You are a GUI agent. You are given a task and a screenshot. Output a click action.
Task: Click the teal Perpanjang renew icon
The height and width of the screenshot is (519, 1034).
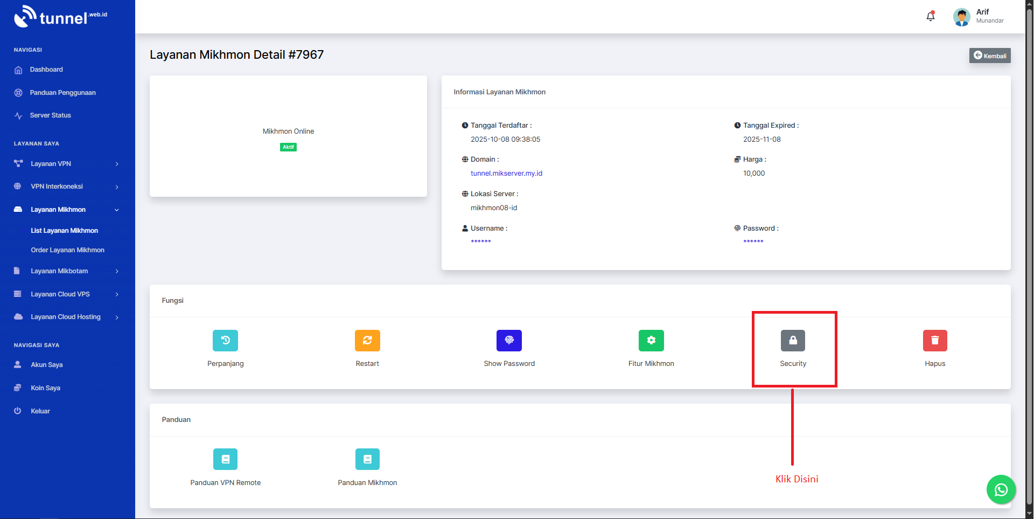point(225,341)
